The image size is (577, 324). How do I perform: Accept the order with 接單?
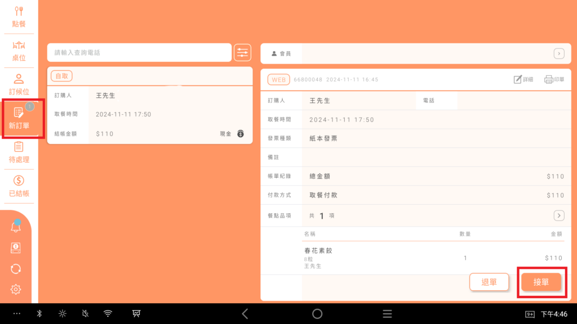coord(541,282)
